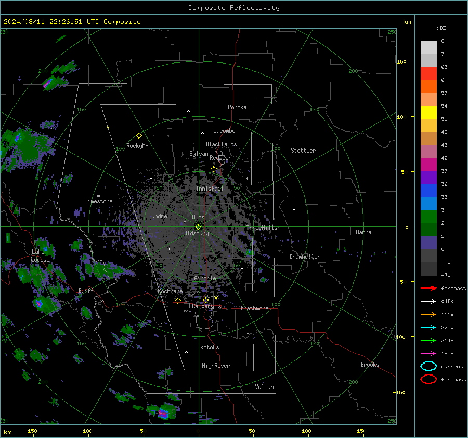Click the Sylvan label
The height and width of the screenshot is (438, 468).
(x=199, y=154)
